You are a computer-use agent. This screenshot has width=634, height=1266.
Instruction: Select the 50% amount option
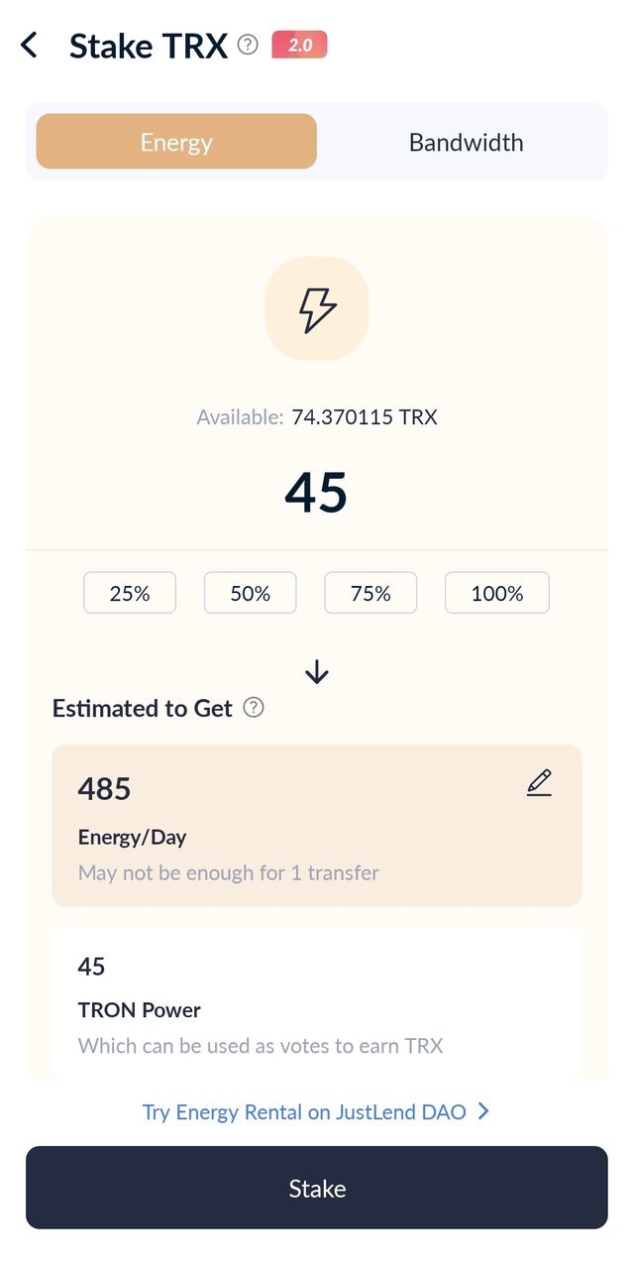click(x=251, y=593)
